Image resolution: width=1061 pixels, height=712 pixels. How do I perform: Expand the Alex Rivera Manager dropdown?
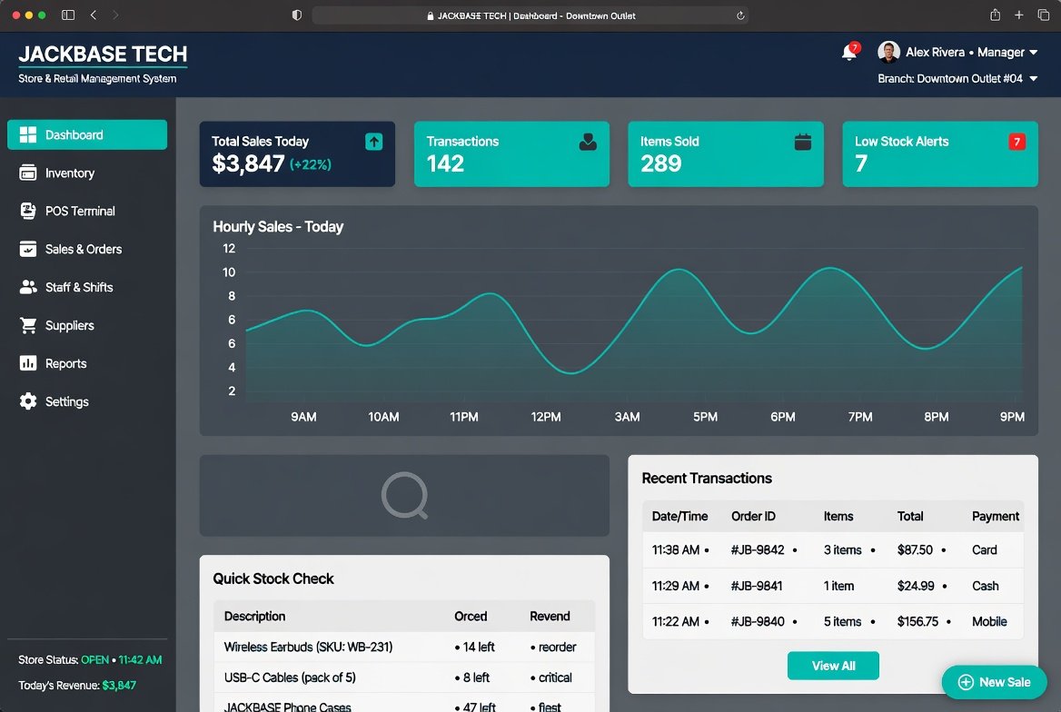click(x=1033, y=52)
